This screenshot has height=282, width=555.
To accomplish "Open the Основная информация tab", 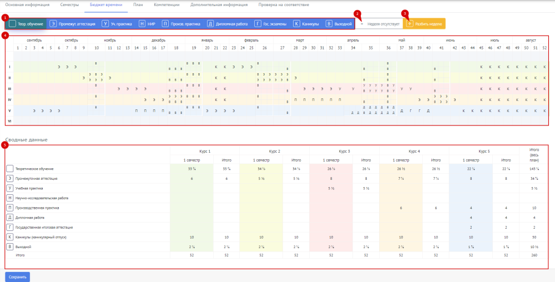I will click(27, 6).
